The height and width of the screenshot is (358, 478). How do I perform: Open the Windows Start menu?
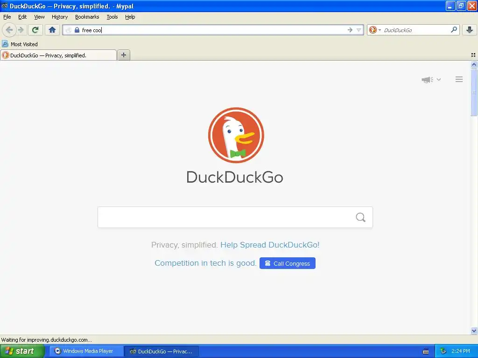tap(22, 351)
